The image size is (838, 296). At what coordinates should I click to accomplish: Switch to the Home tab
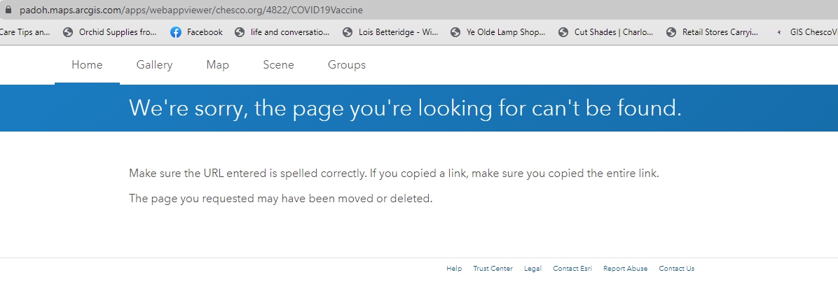(87, 65)
